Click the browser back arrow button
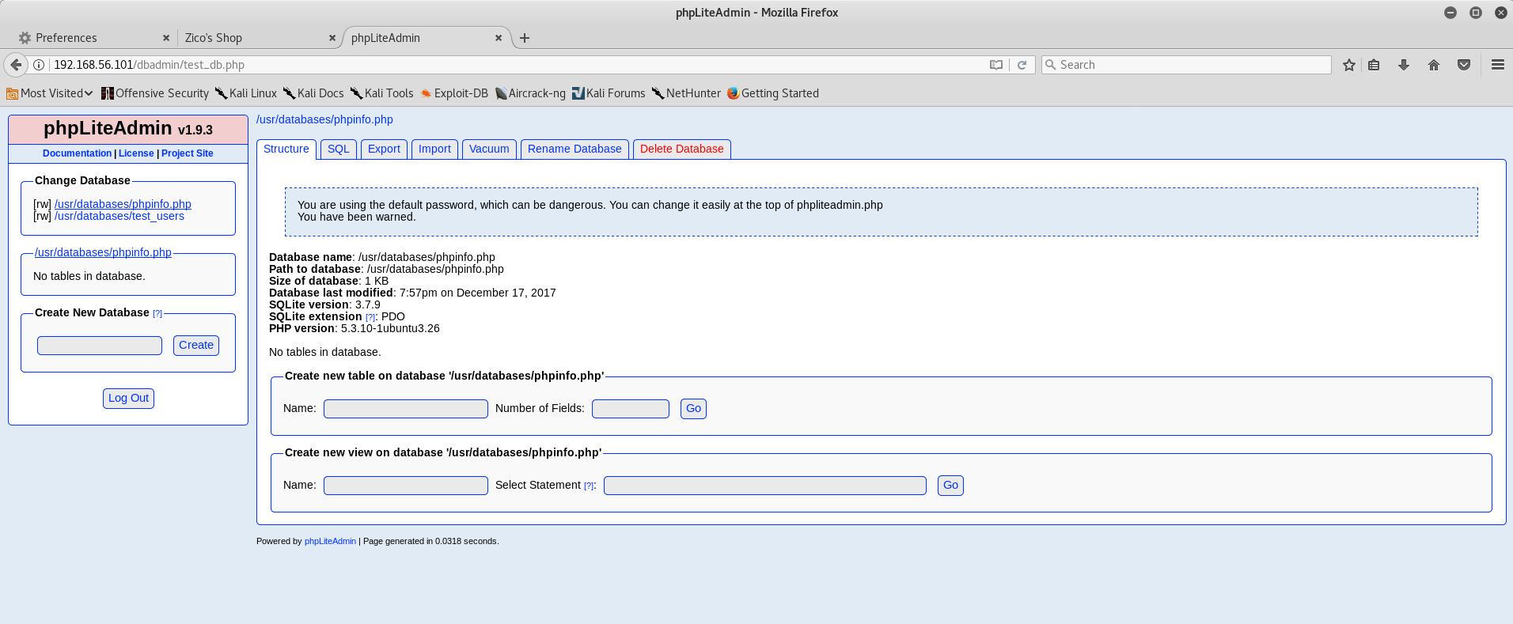Screen dimensions: 1513x624 tap(16, 65)
